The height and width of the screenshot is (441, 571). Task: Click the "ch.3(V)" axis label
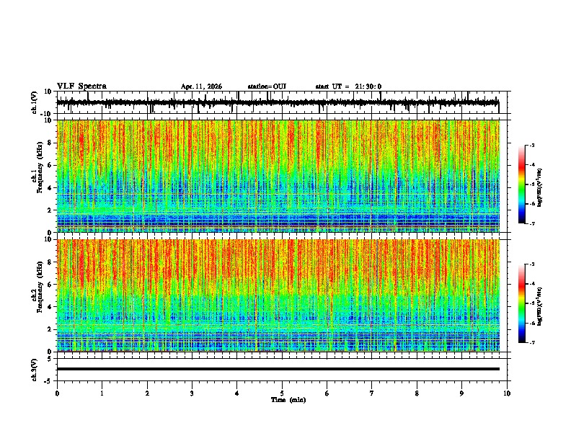(x=35, y=370)
